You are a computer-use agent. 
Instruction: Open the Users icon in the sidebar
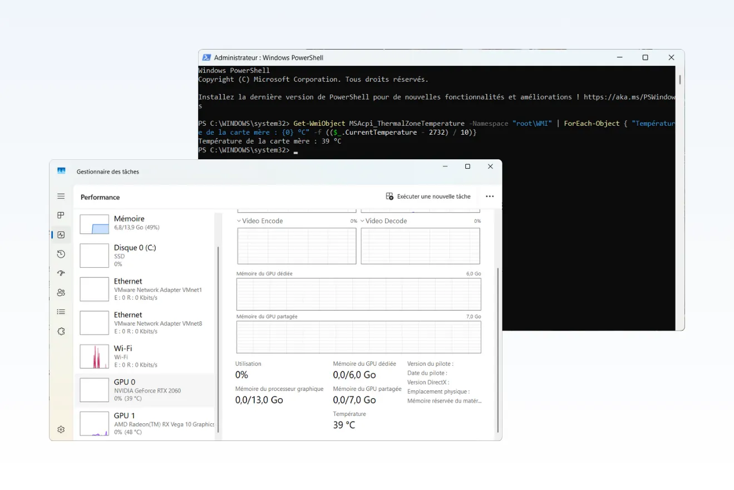pos(61,292)
